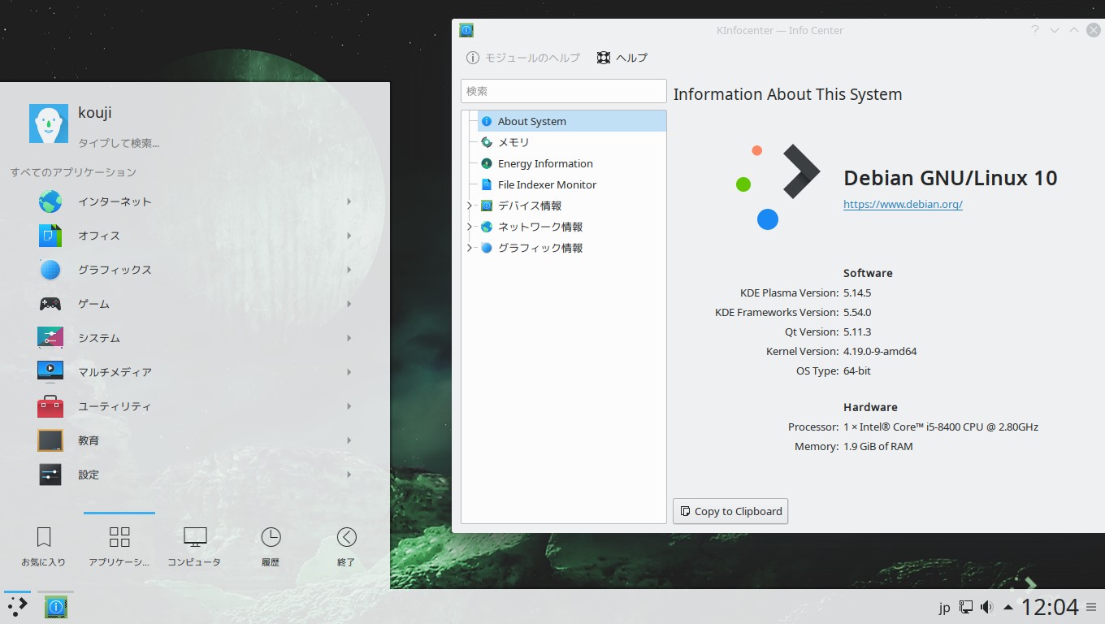The image size is (1105, 624).
Task: Click the Debian GNU/Linux 10 heading
Action: pyautogui.click(x=951, y=178)
